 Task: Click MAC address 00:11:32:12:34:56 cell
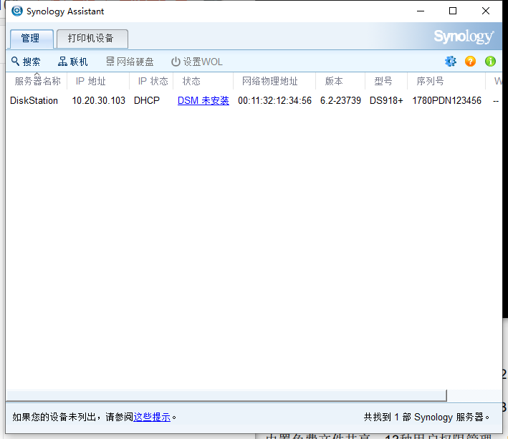click(x=274, y=101)
